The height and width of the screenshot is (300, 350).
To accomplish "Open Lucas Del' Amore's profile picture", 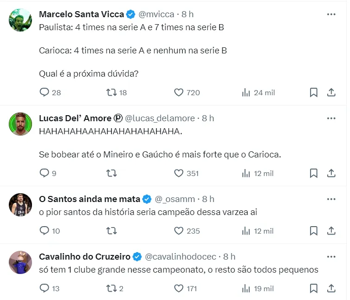I will click(x=20, y=124).
